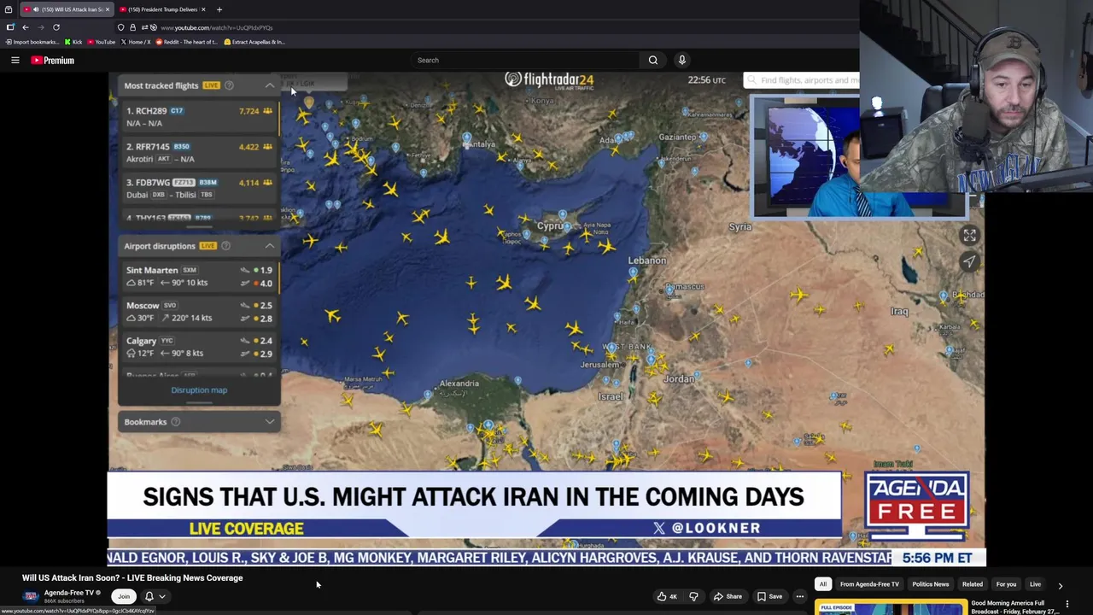The height and width of the screenshot is (615, 1093).
Task: Open the new-window icon left of Back
Action: [10, 27]
